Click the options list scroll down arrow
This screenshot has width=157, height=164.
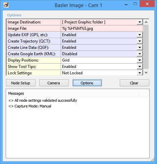[x=146, y=73]
